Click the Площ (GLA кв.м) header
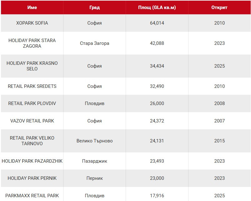Image resolution: width=251 pixels, height=201 pixels. pyautogui.click(x=157, y=7)
